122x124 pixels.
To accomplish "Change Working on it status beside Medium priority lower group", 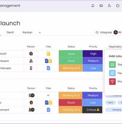I will (70, 95).
